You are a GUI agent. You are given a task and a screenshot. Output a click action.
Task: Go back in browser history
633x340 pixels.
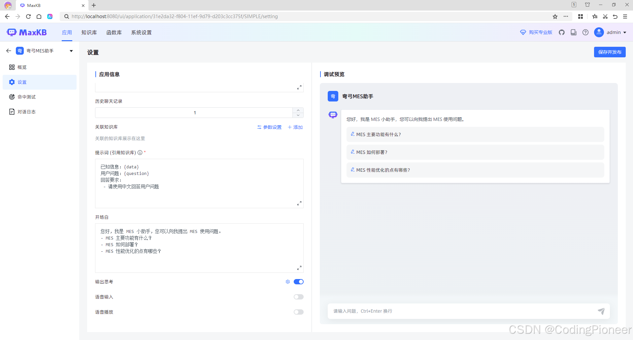click(x=7, y=16)
